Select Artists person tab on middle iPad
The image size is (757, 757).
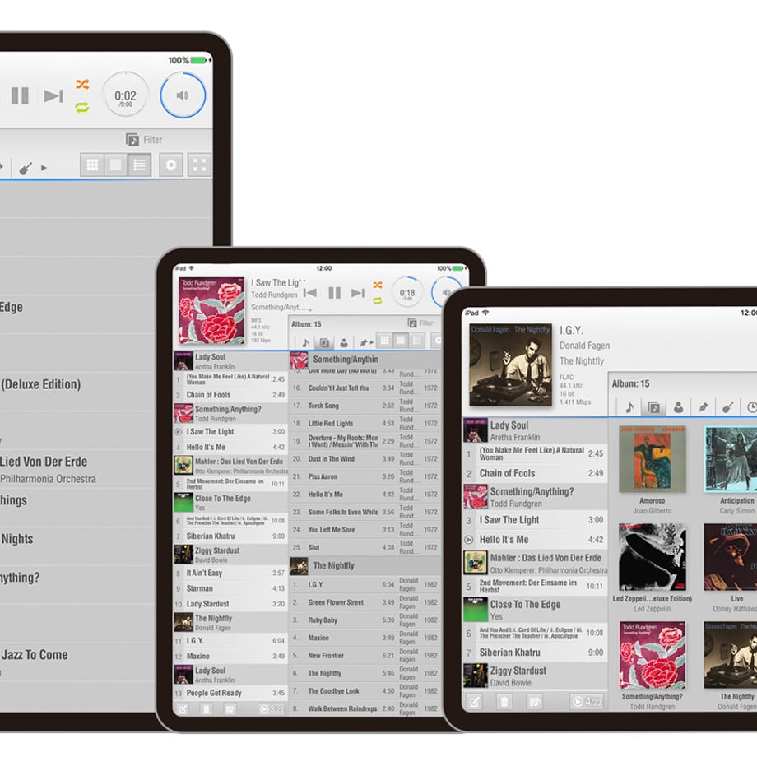pyautogui.click(x=344, y=343)
